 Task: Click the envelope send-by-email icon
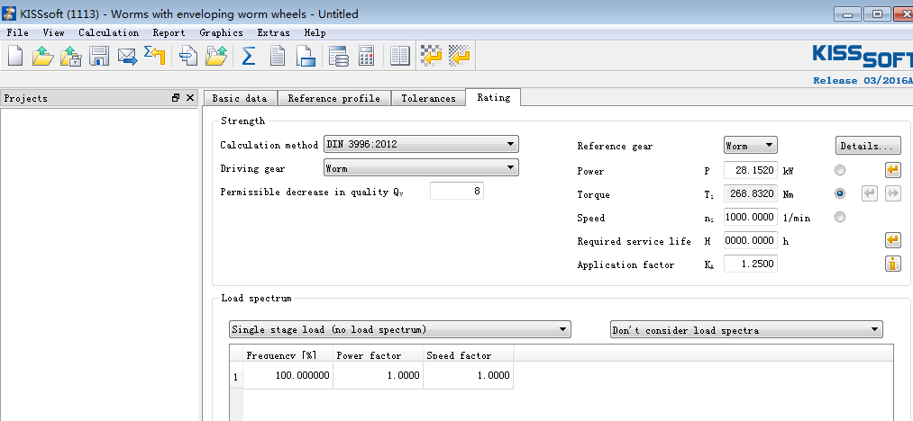click(x=127, y=57)
